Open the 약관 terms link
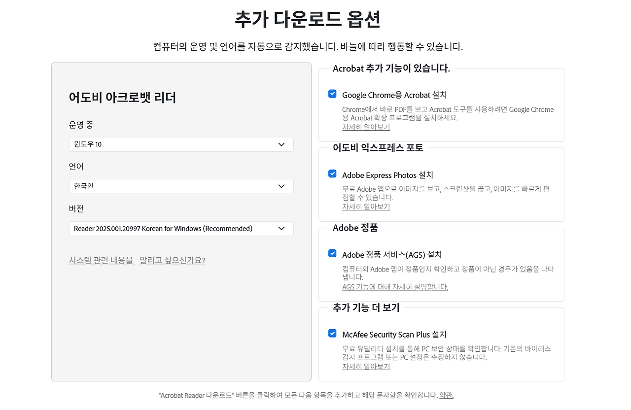The image size is (631, 410). pos(446,395)
